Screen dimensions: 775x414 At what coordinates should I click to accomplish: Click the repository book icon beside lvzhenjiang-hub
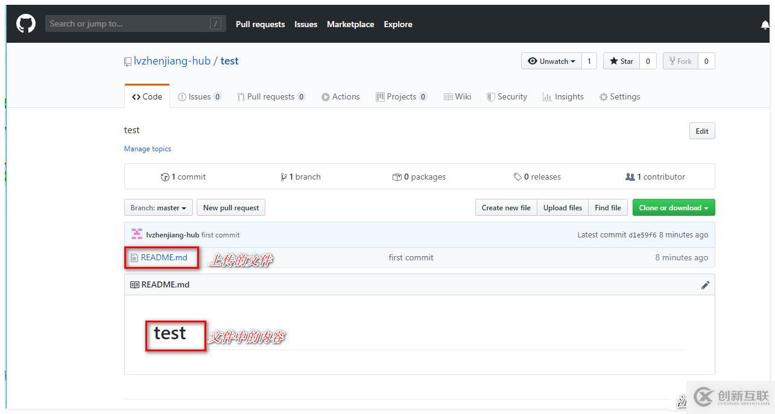[128, 61]
